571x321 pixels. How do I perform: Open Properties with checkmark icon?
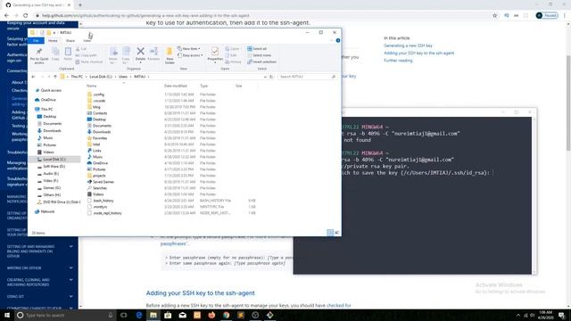click(x=215, y=54)
